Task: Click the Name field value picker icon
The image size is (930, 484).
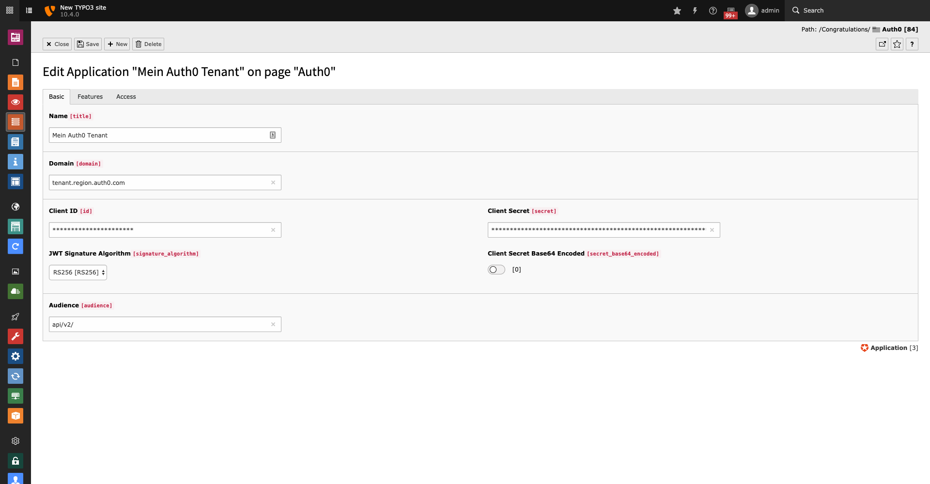Action: (273, 135)
